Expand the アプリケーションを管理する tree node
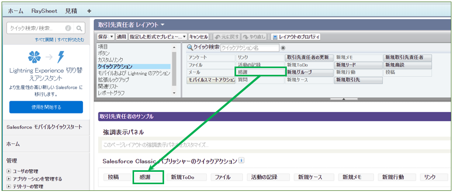Screen dimensions: 453x195 point(8,179)
